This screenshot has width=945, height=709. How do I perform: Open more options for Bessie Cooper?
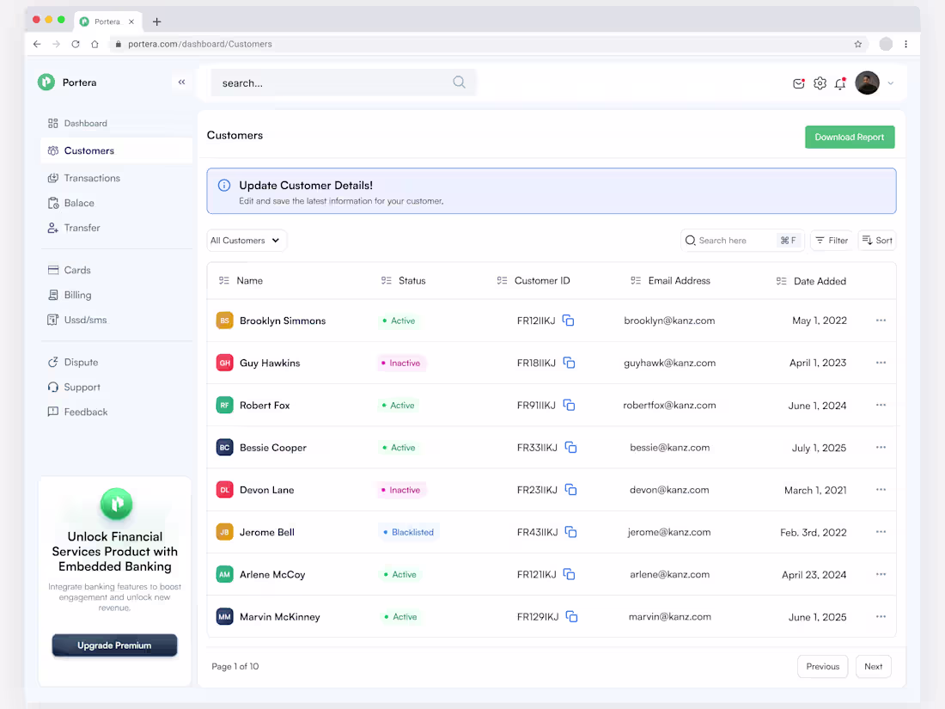pos(881,447)
